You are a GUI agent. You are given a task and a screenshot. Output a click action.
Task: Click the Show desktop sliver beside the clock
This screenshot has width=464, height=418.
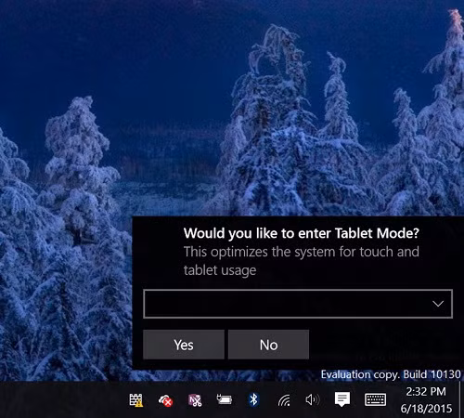[x=461, y=399]
